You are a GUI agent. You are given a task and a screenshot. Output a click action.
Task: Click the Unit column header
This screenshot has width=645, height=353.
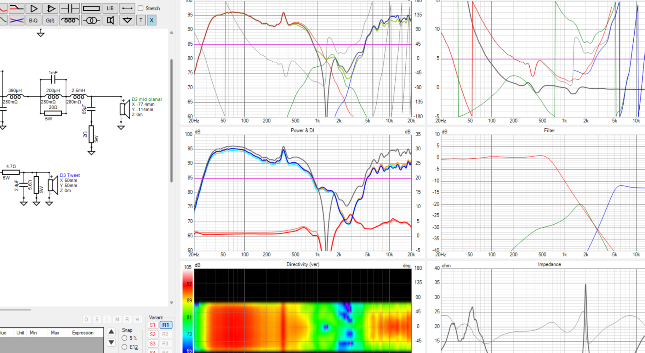pyautogui.click(x=20, y=333)
